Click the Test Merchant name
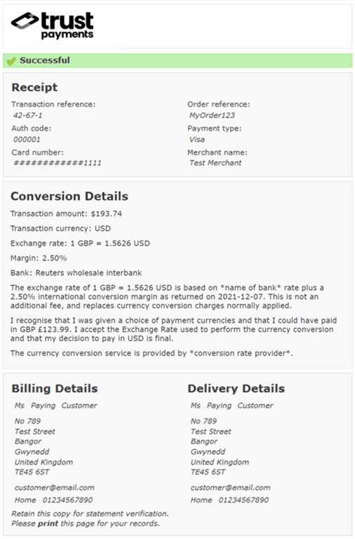Image resolution: width=355 pixels, height=539 pixels. click(x=215, y=163)
